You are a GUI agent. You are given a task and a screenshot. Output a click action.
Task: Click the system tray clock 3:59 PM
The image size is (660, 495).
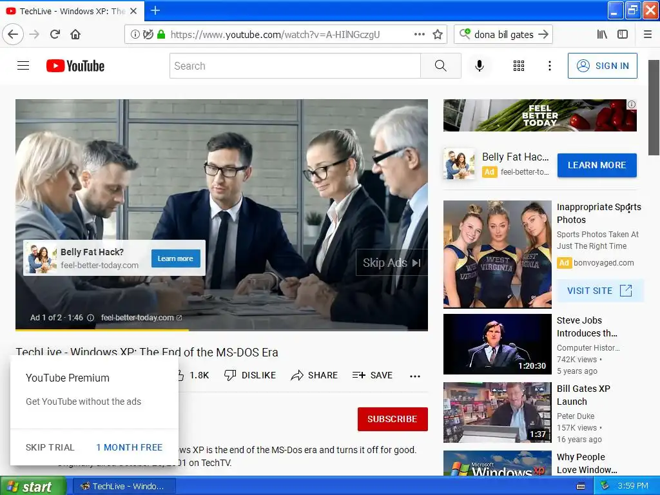coord(633,486)
